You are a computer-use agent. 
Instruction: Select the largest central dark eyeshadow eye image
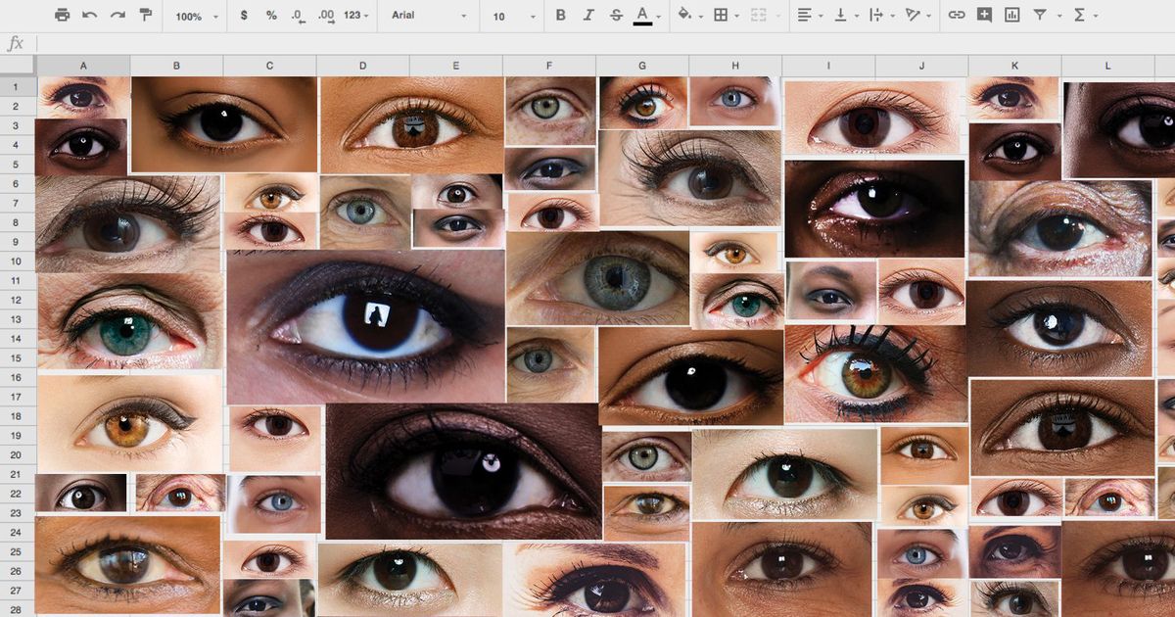366,326
